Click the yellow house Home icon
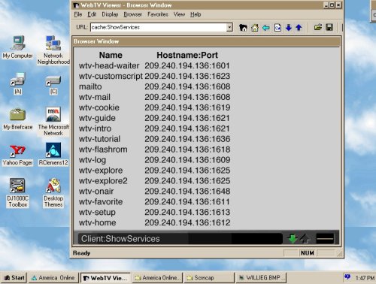The width and height of the screenshot is (376, 284). [255, 27]
